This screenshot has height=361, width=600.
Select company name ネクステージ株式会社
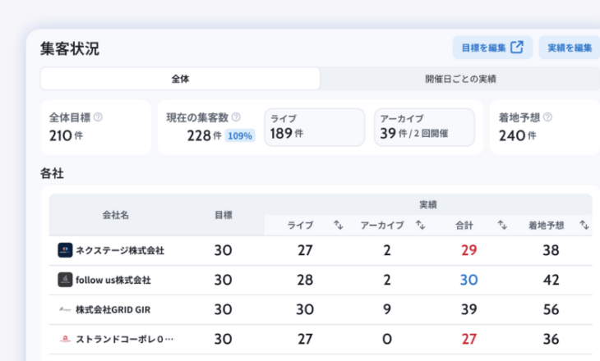click(120, 250)
